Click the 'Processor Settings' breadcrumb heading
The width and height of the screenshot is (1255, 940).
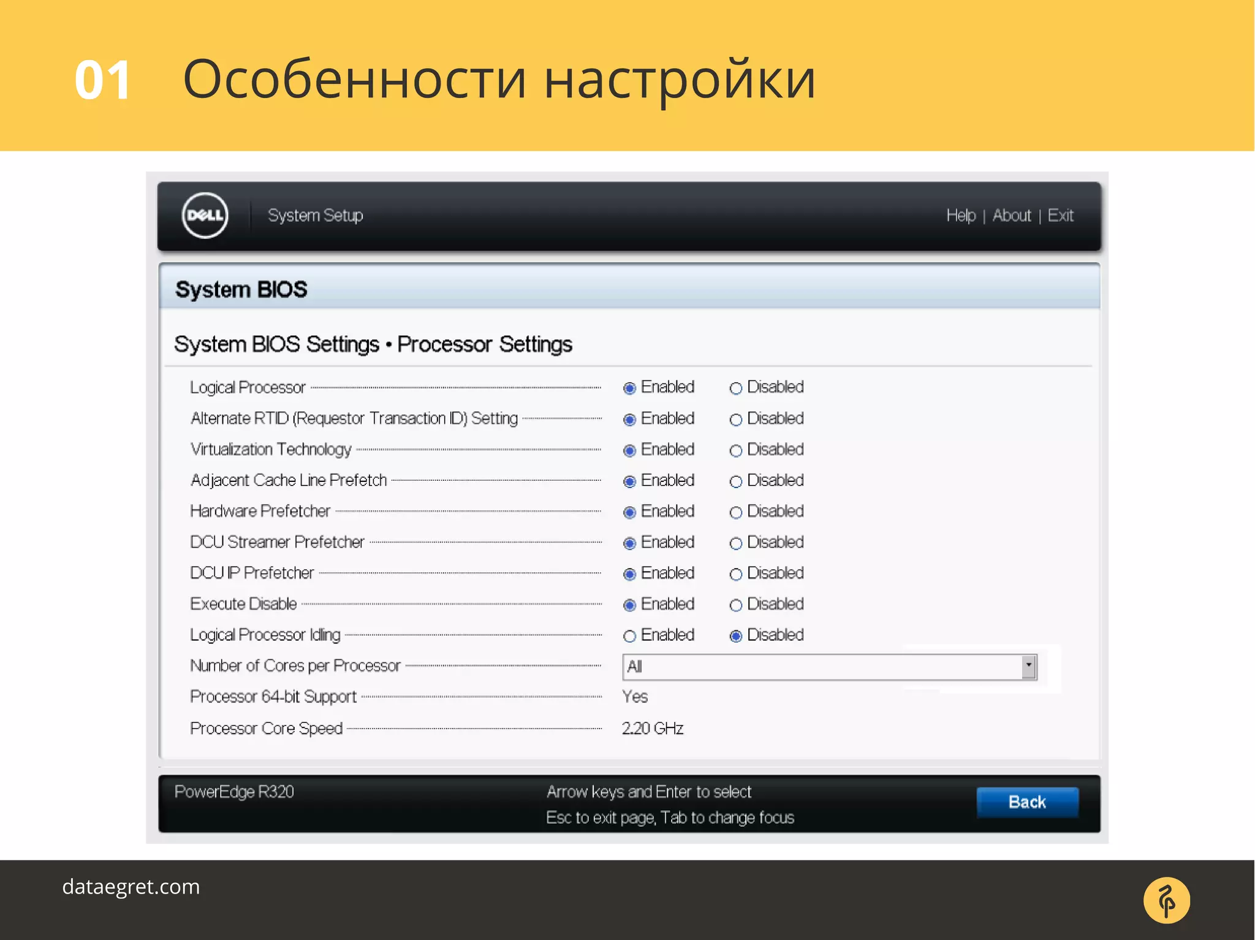(485, 344)
